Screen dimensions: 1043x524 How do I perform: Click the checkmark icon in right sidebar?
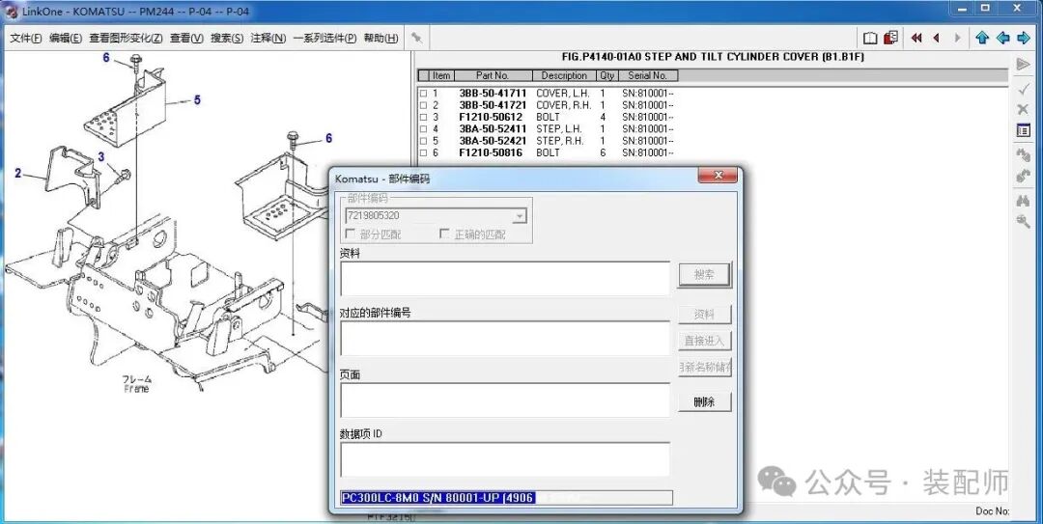tap(1024, 88)
